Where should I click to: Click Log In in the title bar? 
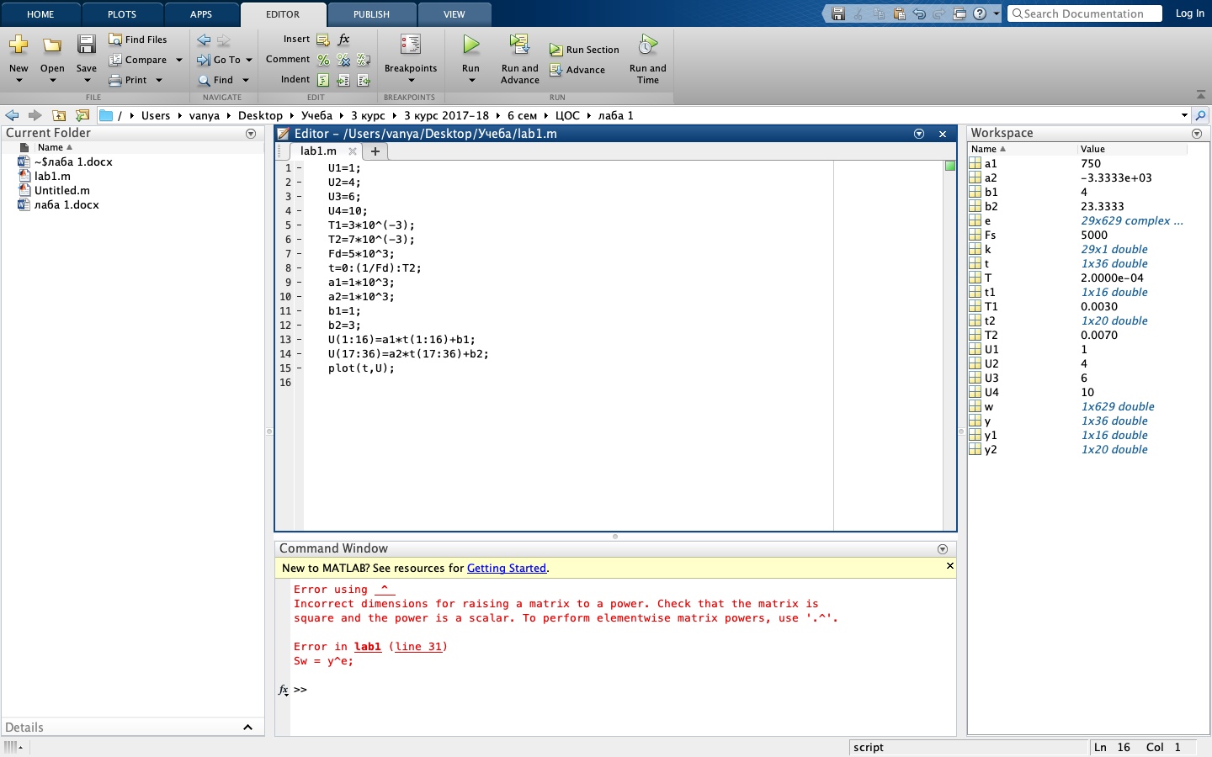(x=1189, y=13)
